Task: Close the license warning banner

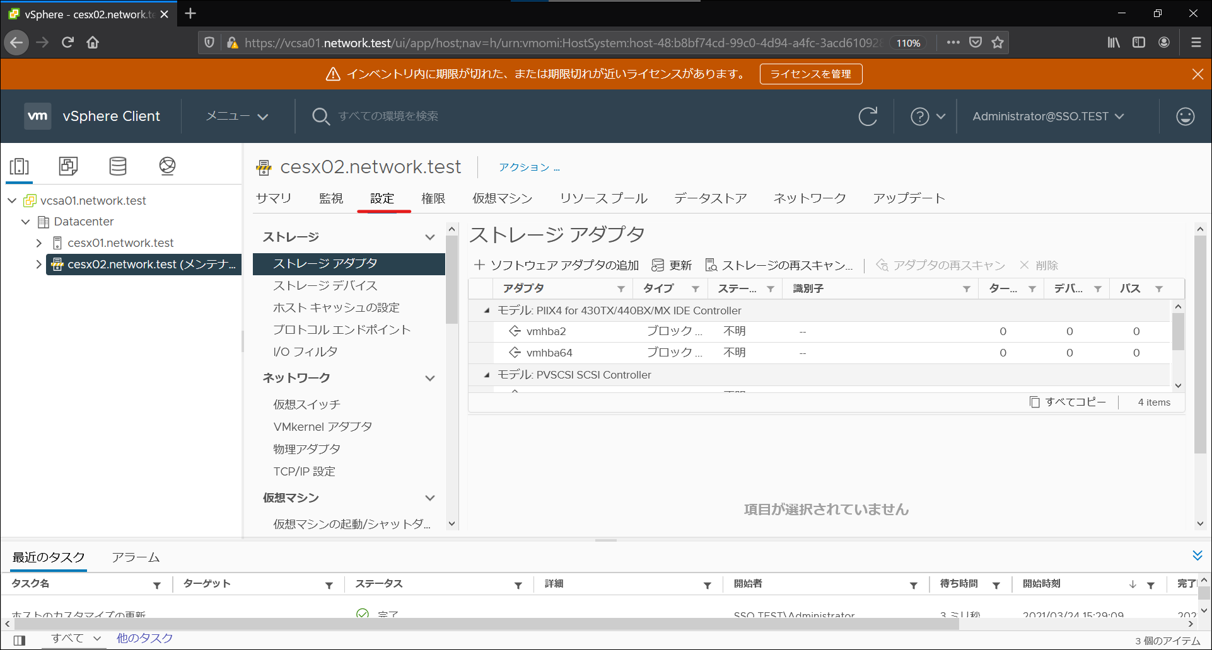Action: point(1197,74)
